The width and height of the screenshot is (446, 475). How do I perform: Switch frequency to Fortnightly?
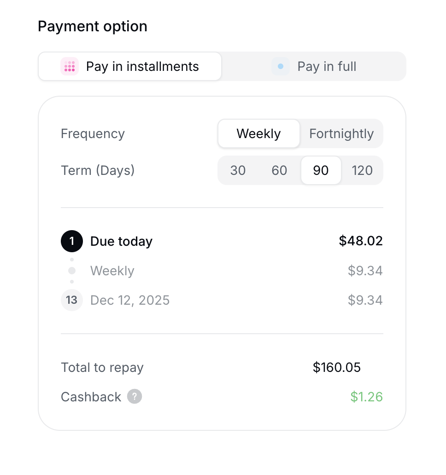[x=341, y=133]
